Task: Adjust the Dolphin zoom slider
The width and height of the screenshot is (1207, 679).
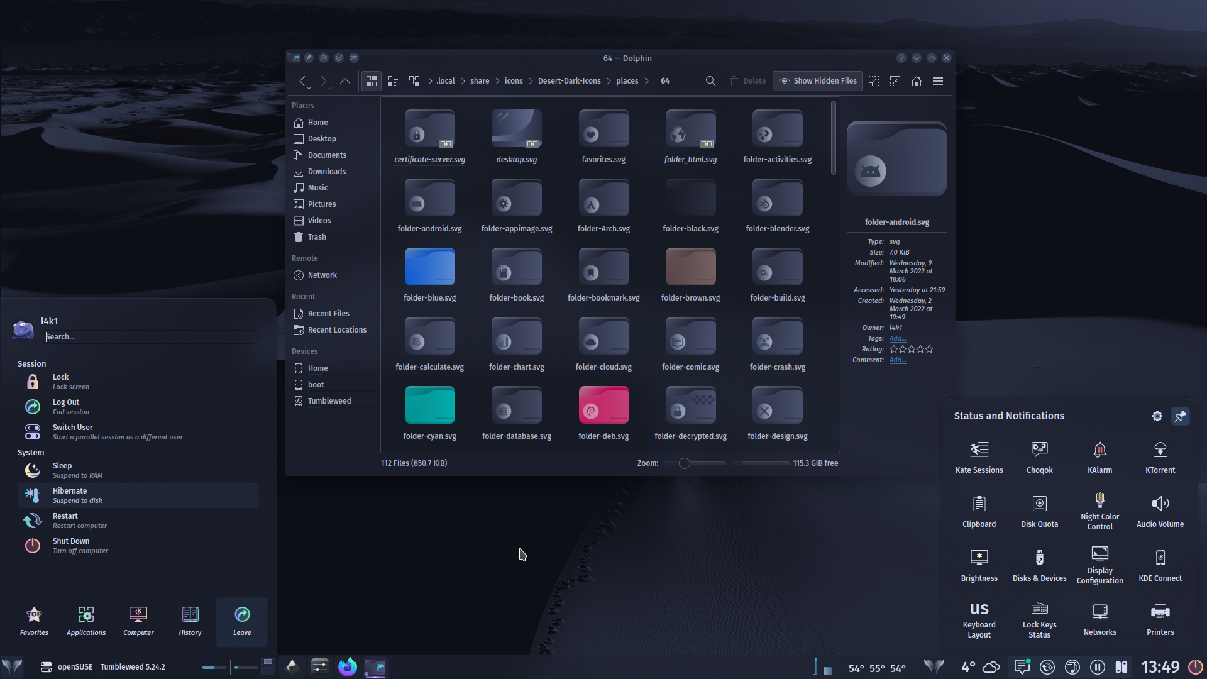Action: (x=694, y=463)
